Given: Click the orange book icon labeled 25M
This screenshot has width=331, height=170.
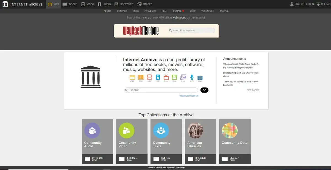Looking at the screenshot, I should click(141, 77).
